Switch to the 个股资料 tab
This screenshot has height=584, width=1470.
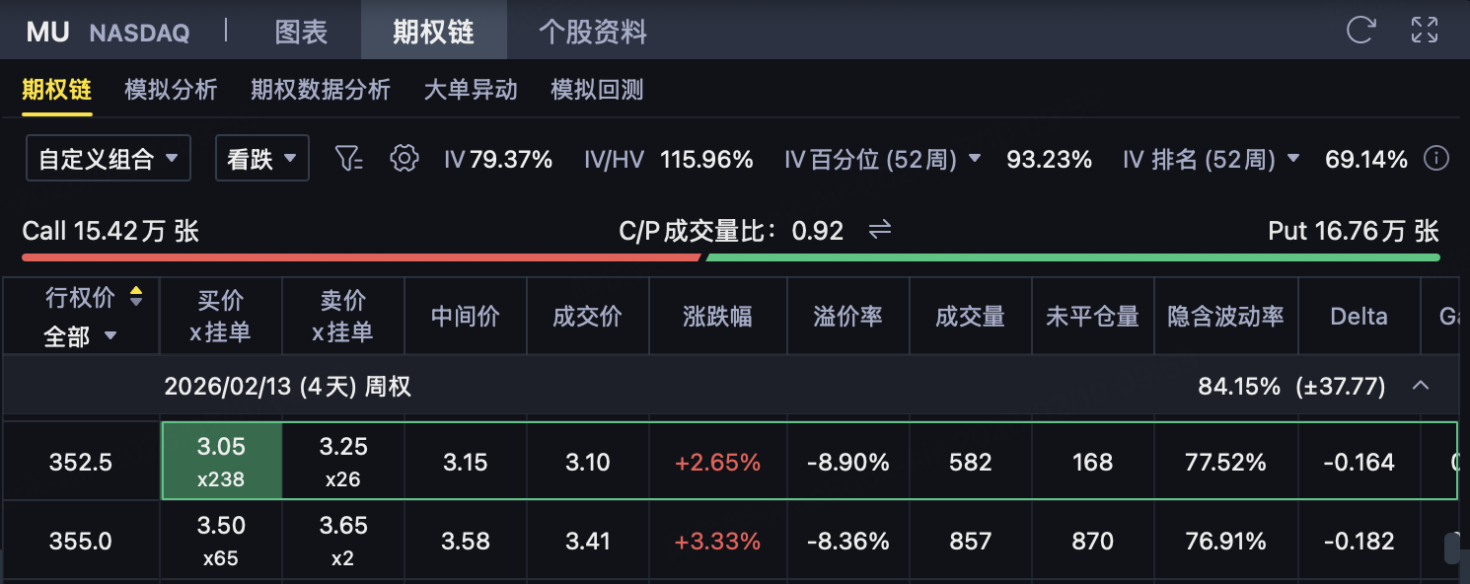pos(593,32)
